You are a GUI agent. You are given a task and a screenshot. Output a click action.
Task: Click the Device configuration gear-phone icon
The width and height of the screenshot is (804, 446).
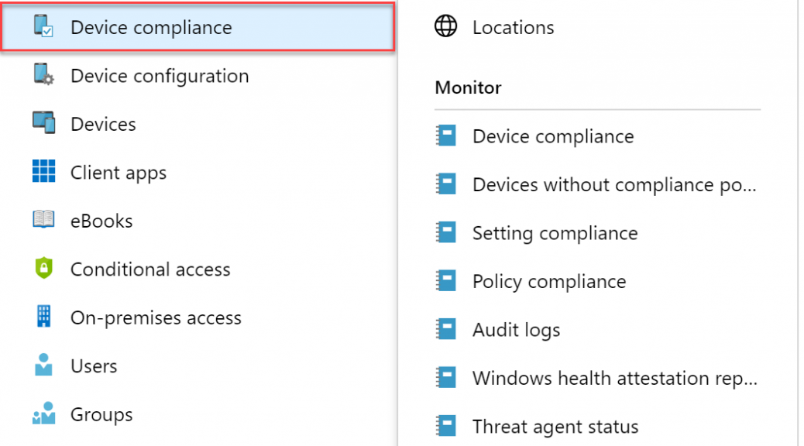[x=43, y=74]
